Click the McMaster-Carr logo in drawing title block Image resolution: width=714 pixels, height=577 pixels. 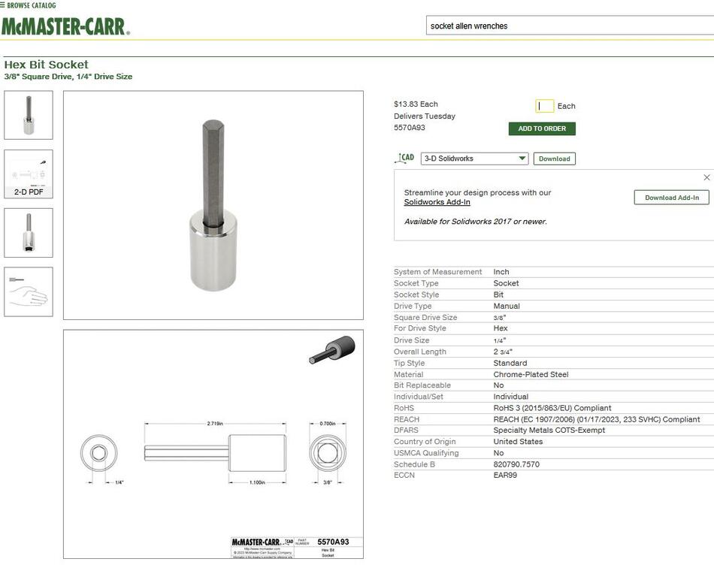(x=256, y=542)
